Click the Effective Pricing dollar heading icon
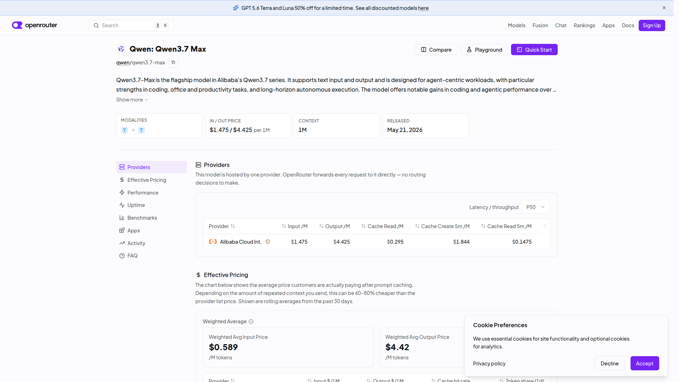Viewport: 679px width, 382px height. (198, 275)
